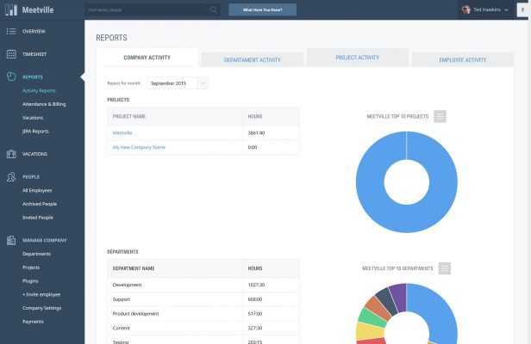This screenshot has width=531, height=344.
Task: Open Invited People list
Action: click(38, 218)
